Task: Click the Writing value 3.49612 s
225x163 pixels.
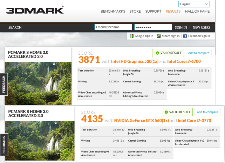Action: 118,141
